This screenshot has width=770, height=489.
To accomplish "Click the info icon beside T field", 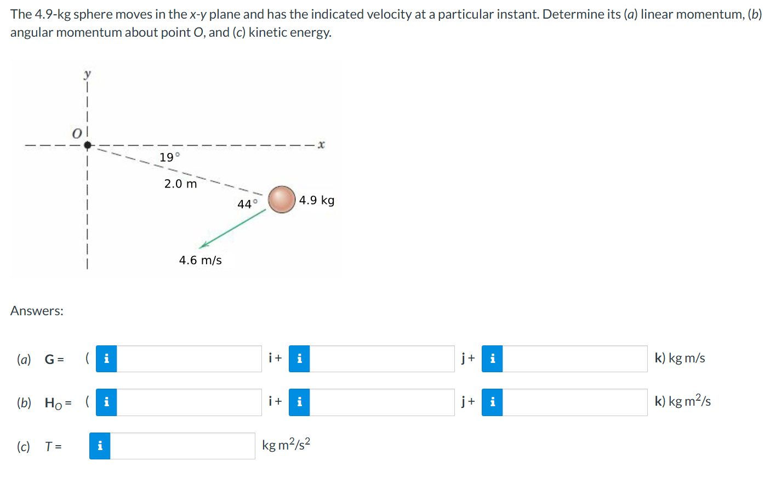I will pyautogui.click(x=100, y=446).
